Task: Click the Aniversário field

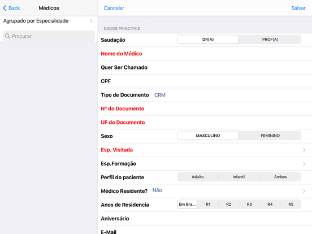Action: (x=205, y=219)
